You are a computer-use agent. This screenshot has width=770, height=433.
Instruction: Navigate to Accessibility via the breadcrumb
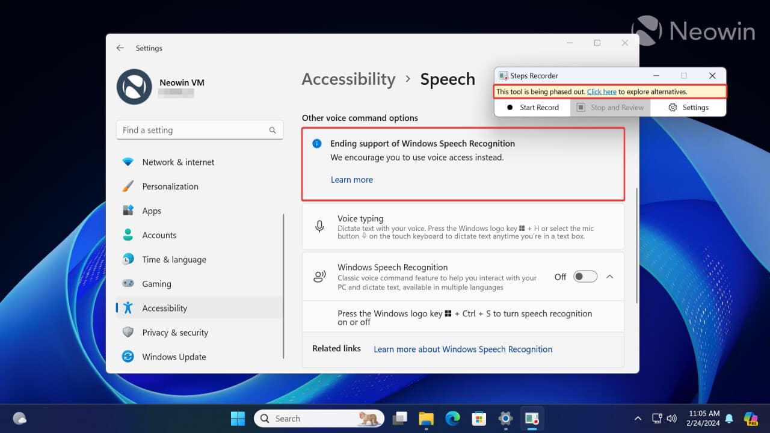tap(348, 79)
